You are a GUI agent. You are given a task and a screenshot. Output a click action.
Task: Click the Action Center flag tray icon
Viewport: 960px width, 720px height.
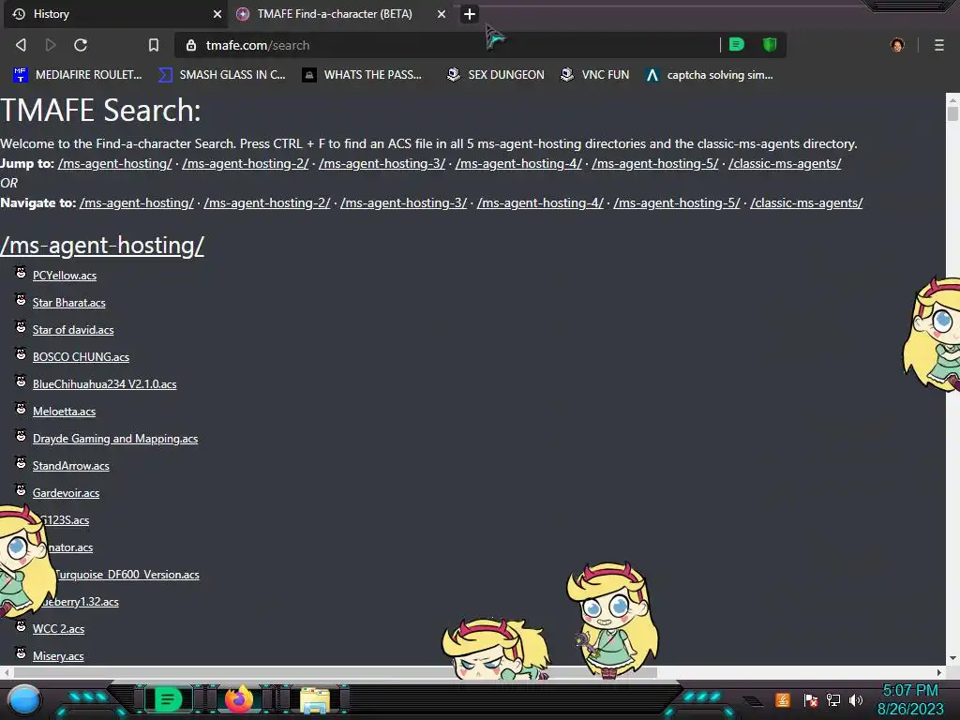coord(811,699)
